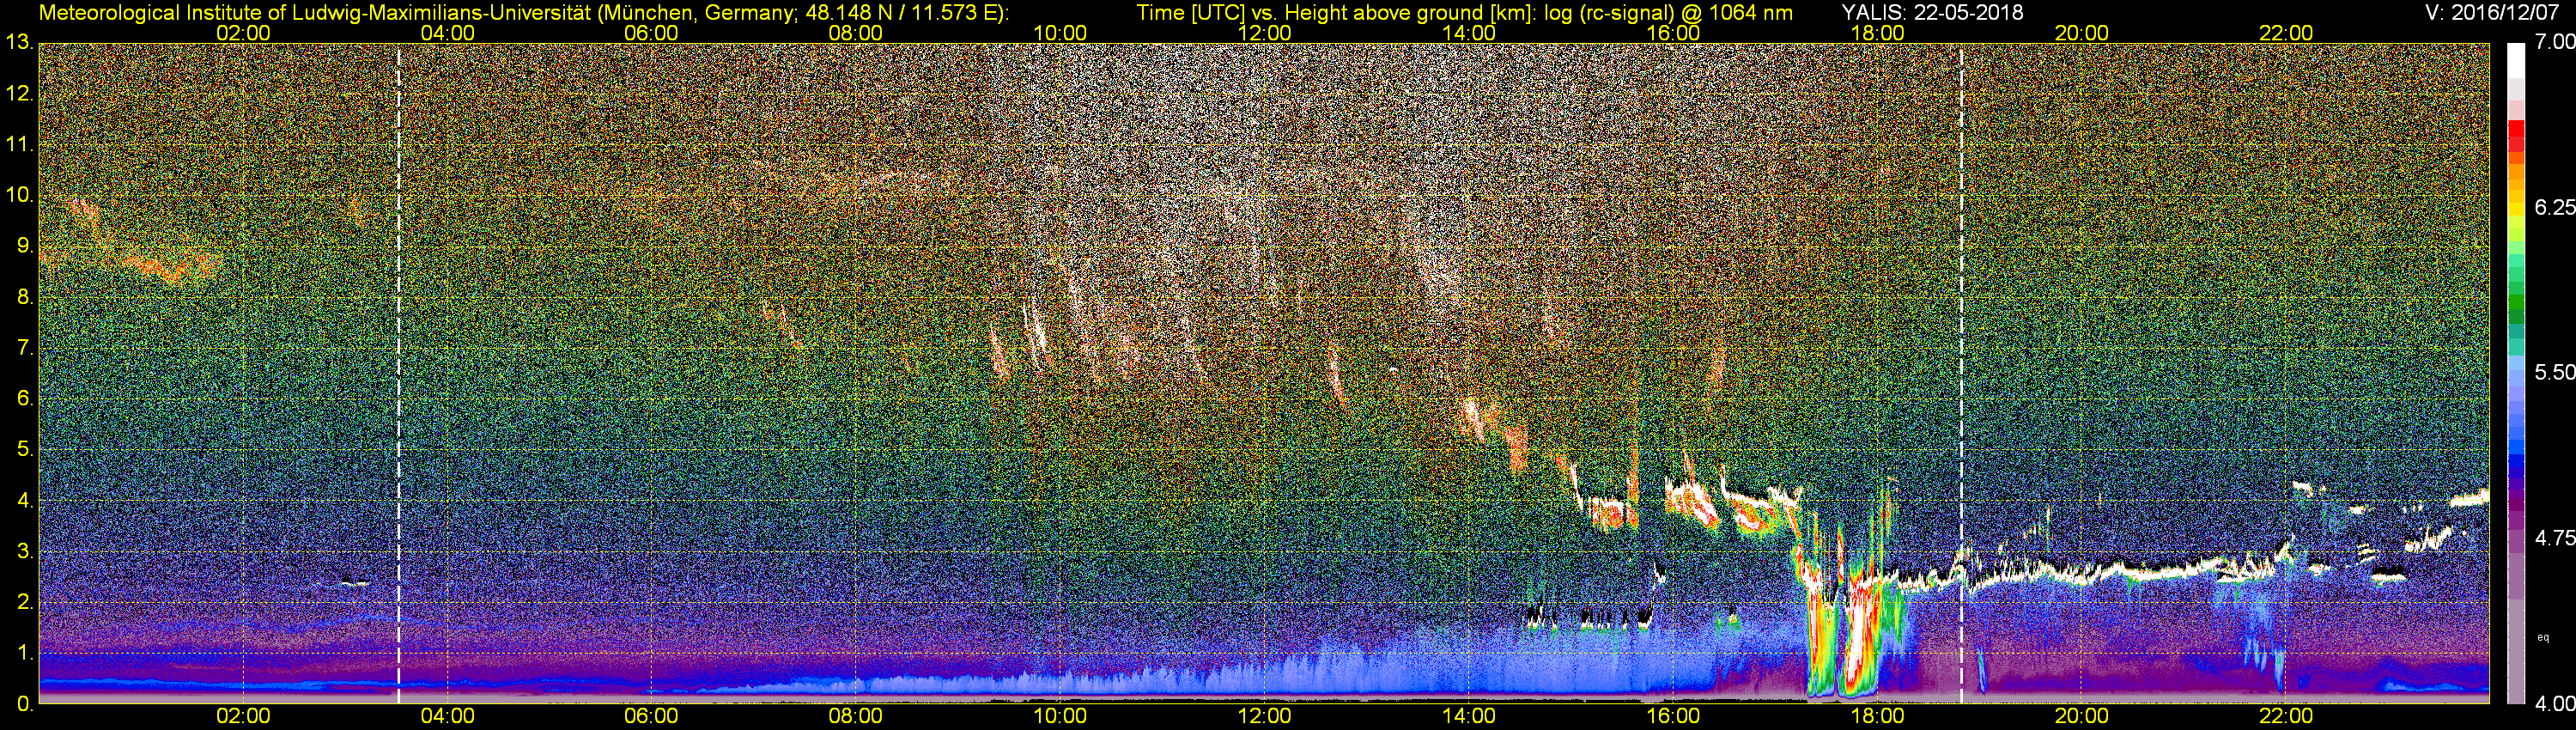Screen dimensions: 2576x730
Task: Click the 3 km height axis label
Action: click(24, 552)
